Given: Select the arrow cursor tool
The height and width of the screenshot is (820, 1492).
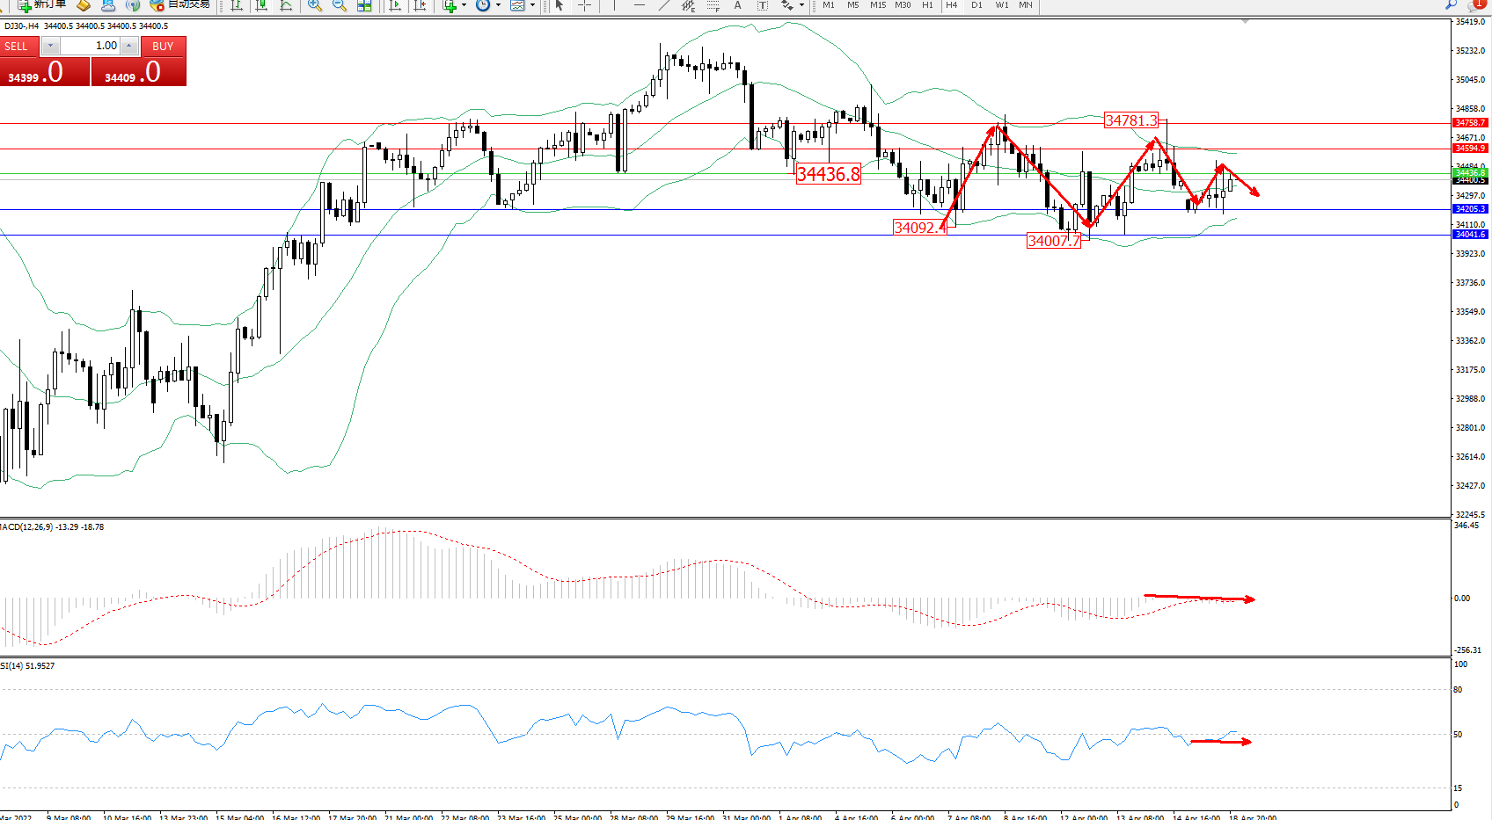Looking at the screenshot, I should click(x=559, y=5).
